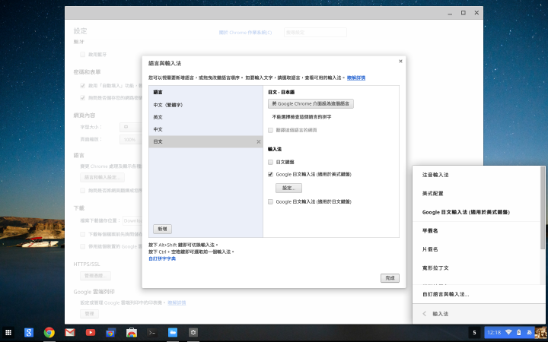Click 關於 Chrome 作業系統 link

(245, 33)
